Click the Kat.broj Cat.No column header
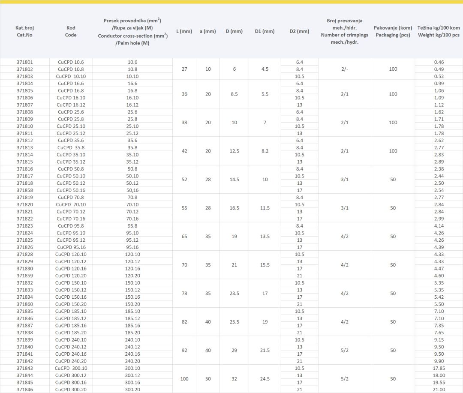 click(x=24, y=31)
